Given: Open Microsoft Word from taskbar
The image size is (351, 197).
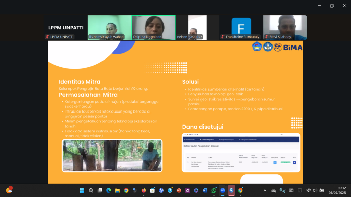Looking at the screenshot, I should point(205,191).
